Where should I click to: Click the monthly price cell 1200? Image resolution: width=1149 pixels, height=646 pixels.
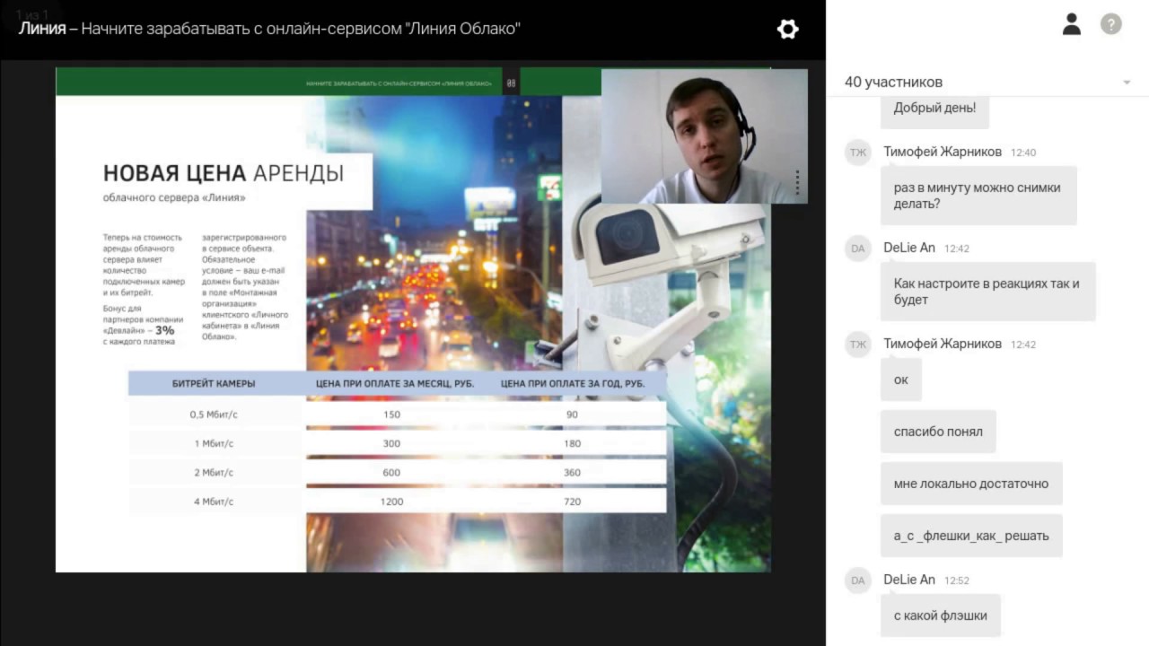point(392,502)
